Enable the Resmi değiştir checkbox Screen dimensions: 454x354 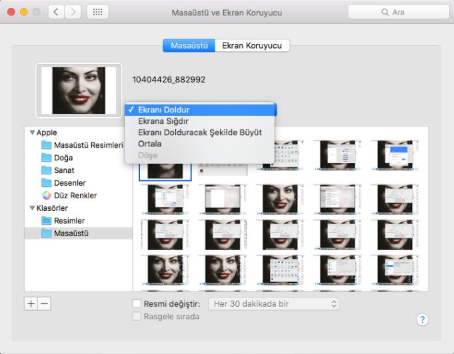pyautogui.click(x=137, y=304)
